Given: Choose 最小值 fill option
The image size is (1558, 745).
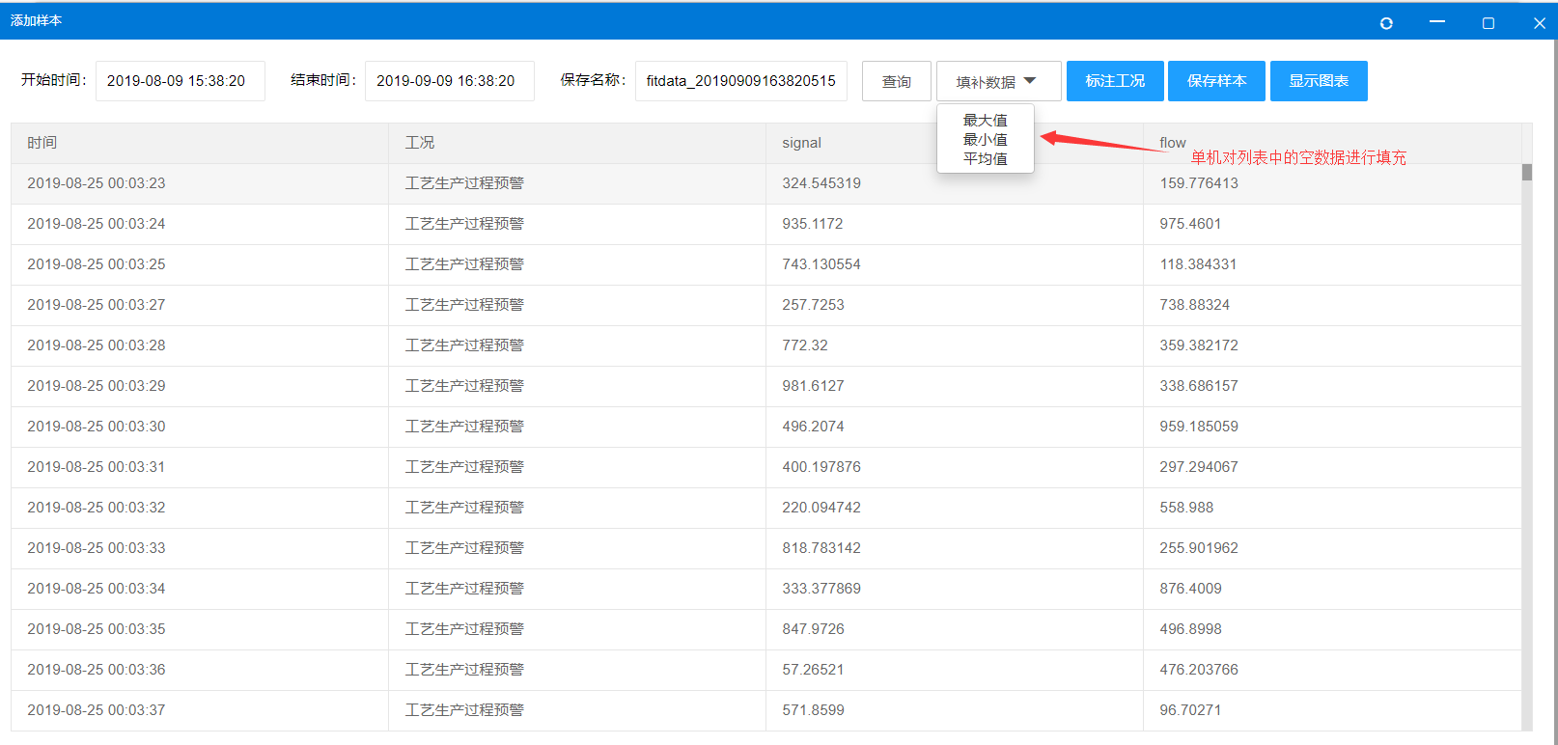Looking at the screenshot, I should [x=985, y=140].
